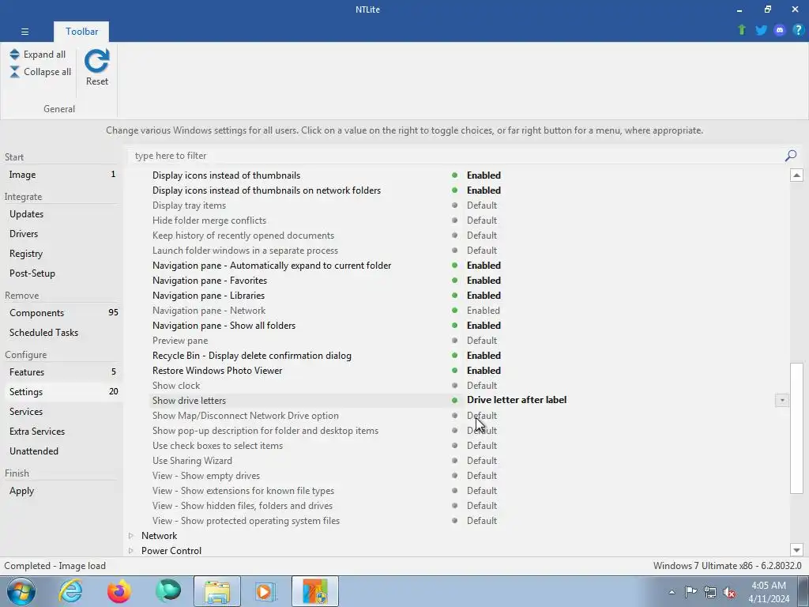Click the Reset icon in the toolbar
Viewport: 809px width, 607px height.
pos(97,62)
